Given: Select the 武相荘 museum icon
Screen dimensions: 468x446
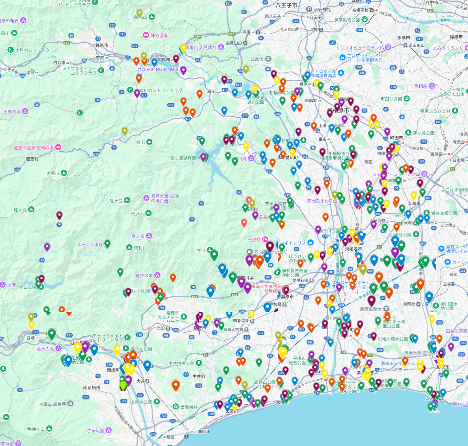Looking at the screenshot, I should 431,86.
